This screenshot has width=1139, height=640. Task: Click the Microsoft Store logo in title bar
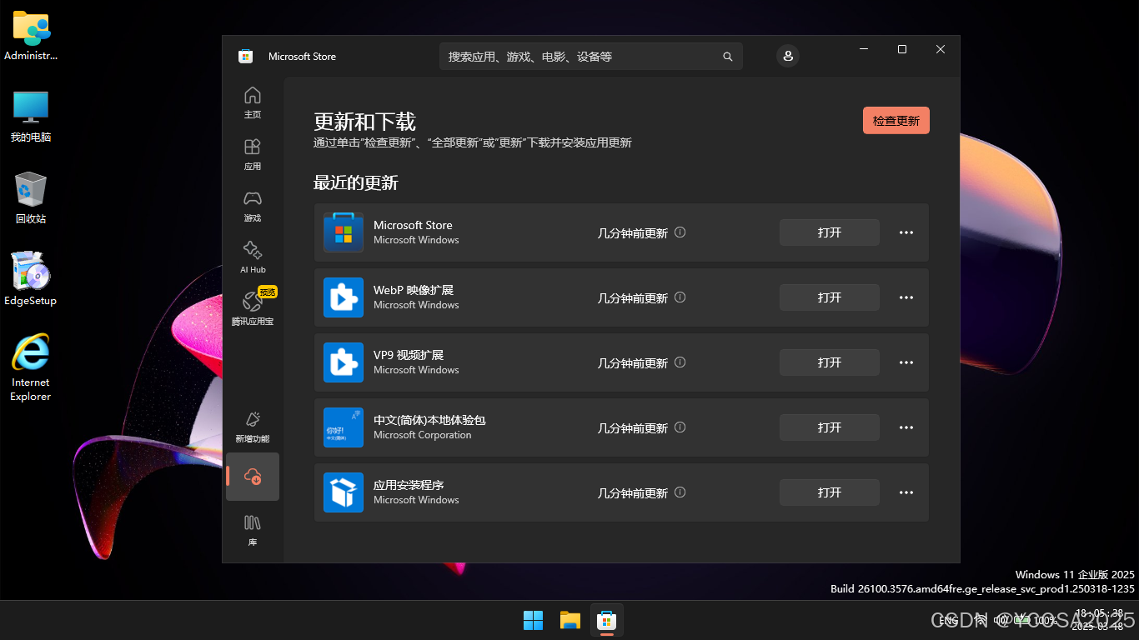point(245,57)
